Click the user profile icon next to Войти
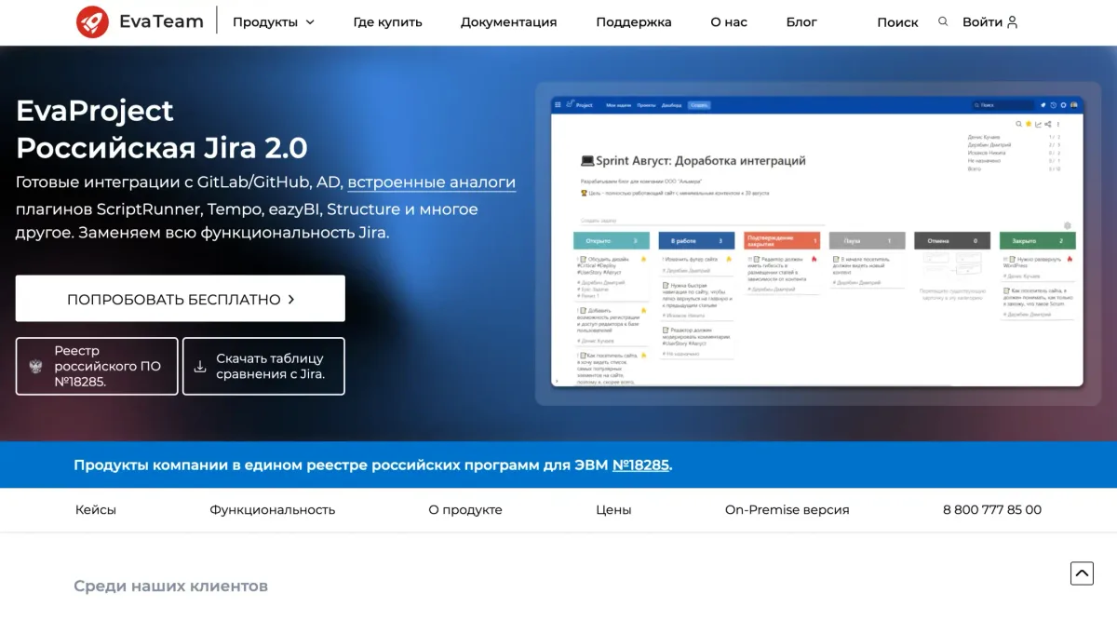Image resolution: width=1117 pixels, height=620 pixels. pos(1012,21)
